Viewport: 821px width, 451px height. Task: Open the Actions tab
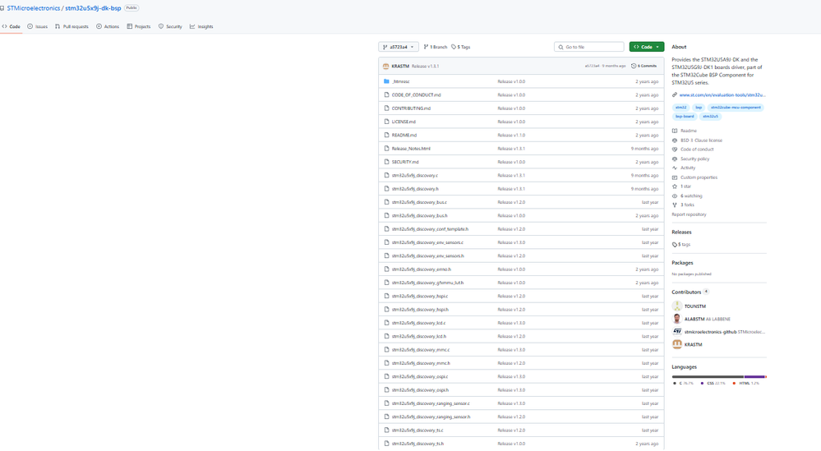point(108,26)
